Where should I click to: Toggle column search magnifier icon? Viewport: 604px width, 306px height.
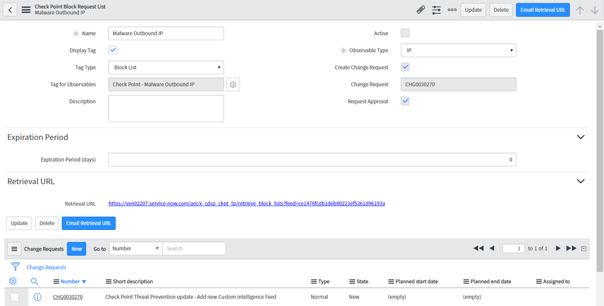[x=34, y=282]
